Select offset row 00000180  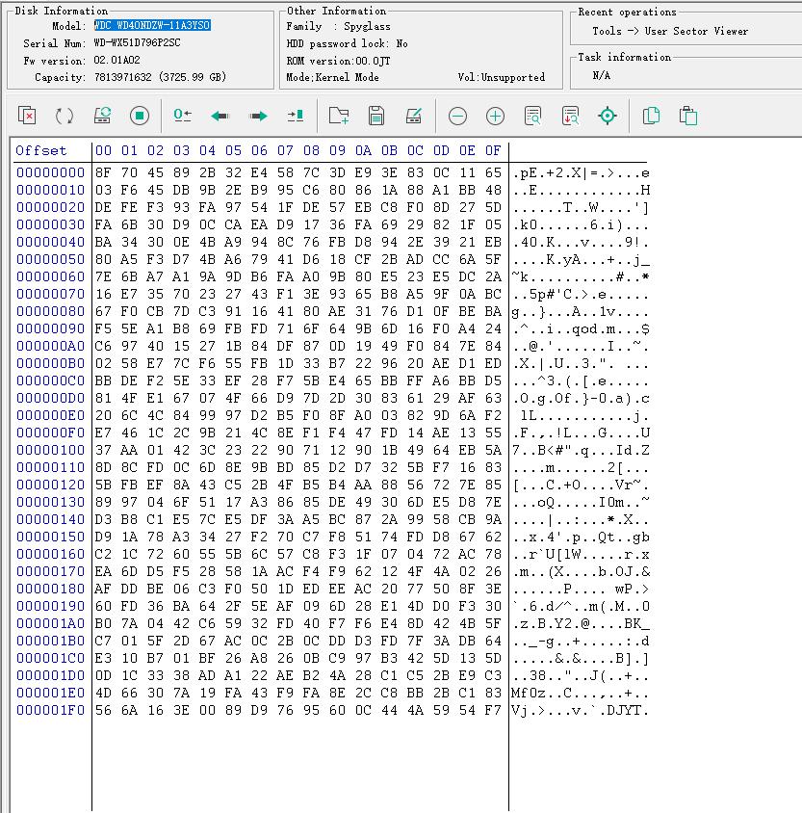50,589
